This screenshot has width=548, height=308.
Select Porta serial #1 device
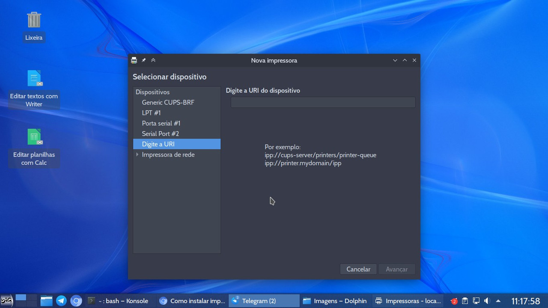177,123
